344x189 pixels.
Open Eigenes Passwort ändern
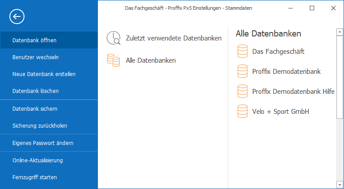point(49,143)
